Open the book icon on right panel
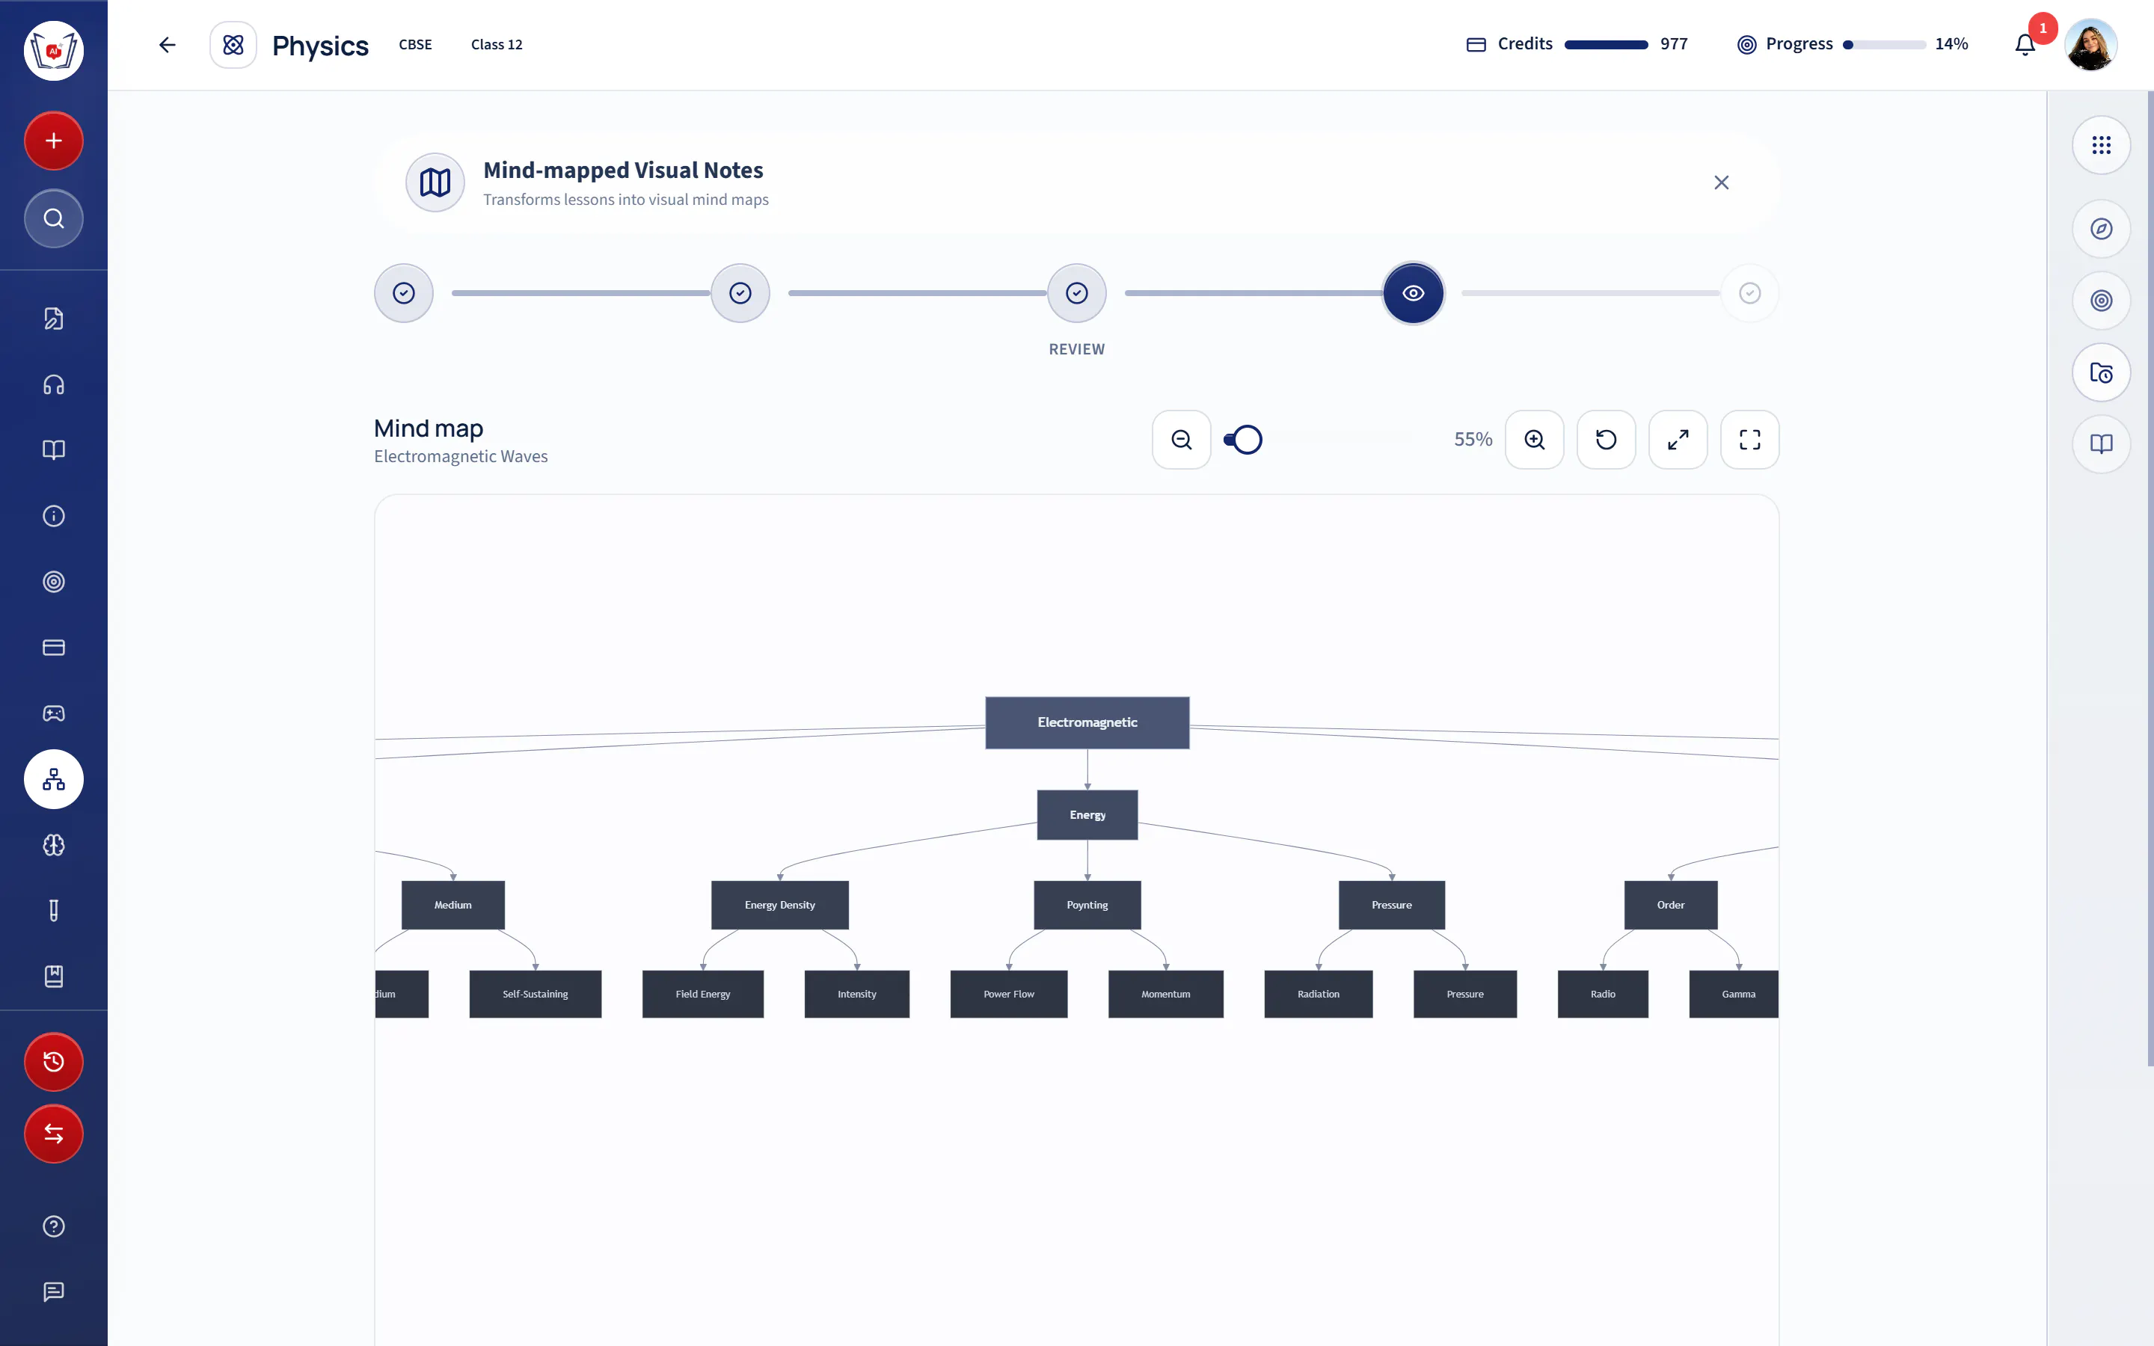Image resolution: width=2154 pixels, height=1346 pixels. coord(2102,444)
